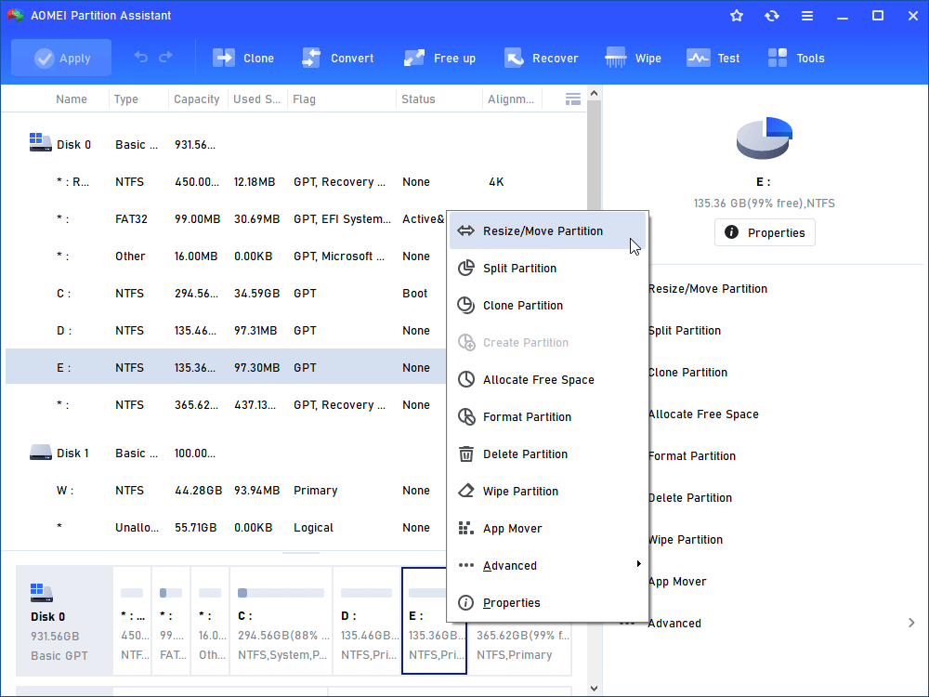
Task: Sort by the Capacity column header
Action: click(197, 99)
